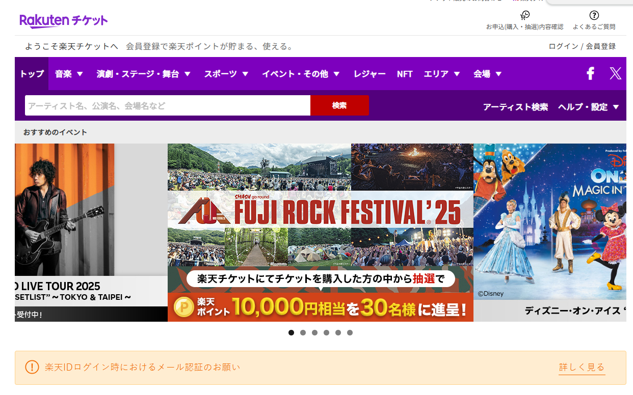633x395 pixels.
Task: Click the ログイン link
Action: pos(563,46)
